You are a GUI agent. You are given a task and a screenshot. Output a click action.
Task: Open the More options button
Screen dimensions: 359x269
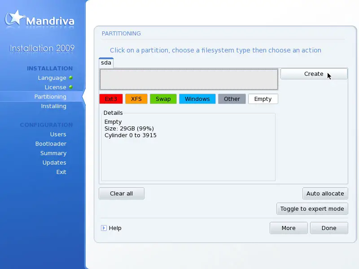pyautogui.click(x=289, y=228)
